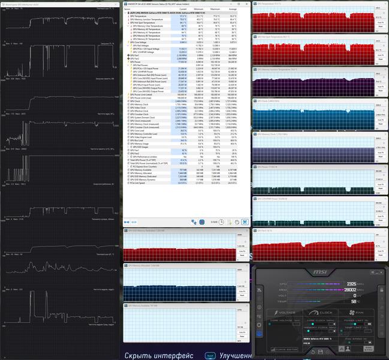389x360 pixels.
Task: Click the GPU Fan2 fan icon in HWiNFO
Action: coord(128,59)
